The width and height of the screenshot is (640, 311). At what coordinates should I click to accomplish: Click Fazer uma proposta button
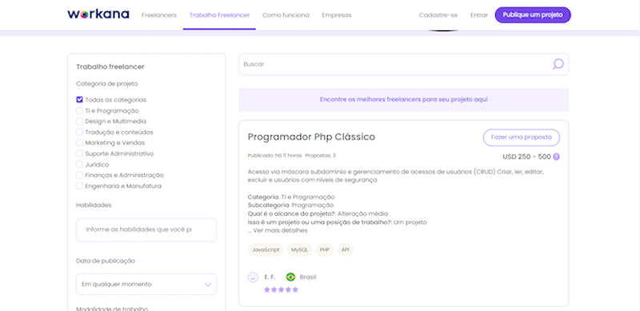click(x=522, y=138)
